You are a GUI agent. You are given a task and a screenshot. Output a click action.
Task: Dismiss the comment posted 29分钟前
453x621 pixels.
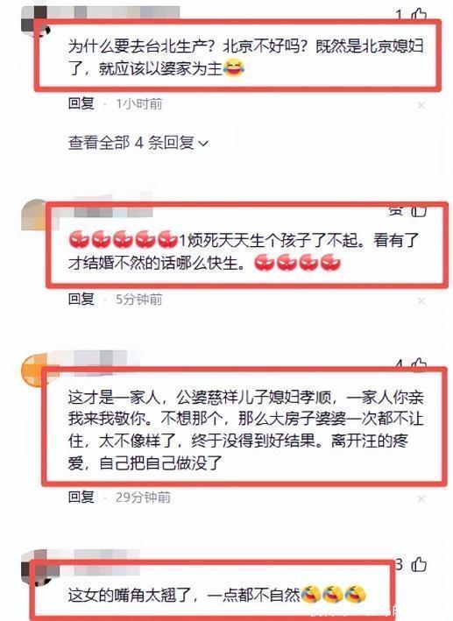421,499
